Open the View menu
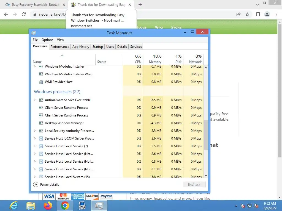This screenshot has height=211, width=282. [60, 40]
